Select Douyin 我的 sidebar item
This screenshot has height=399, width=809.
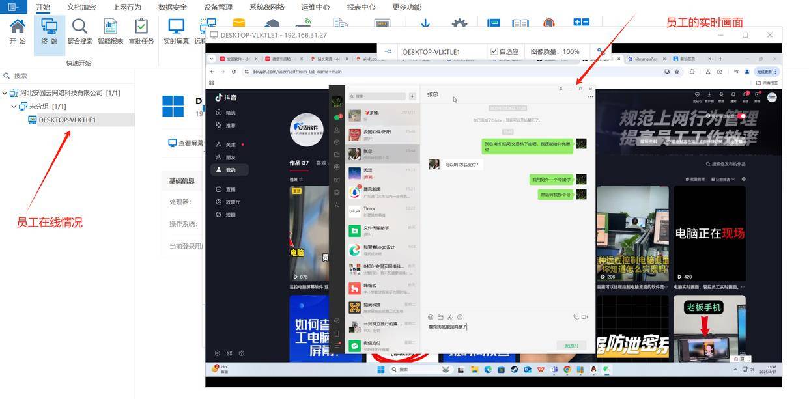231,170
